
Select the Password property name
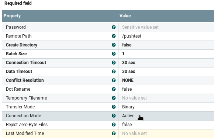pos(16,27)
